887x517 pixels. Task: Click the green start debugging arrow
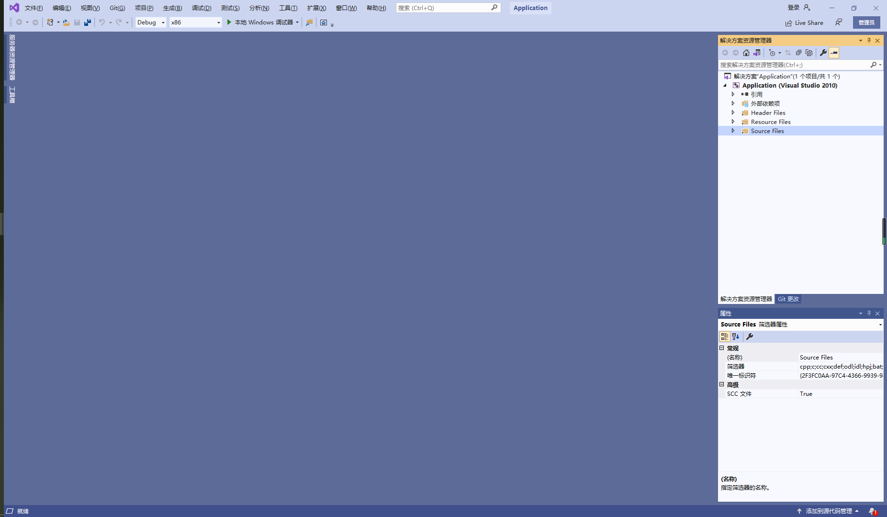tap(229, 22)
